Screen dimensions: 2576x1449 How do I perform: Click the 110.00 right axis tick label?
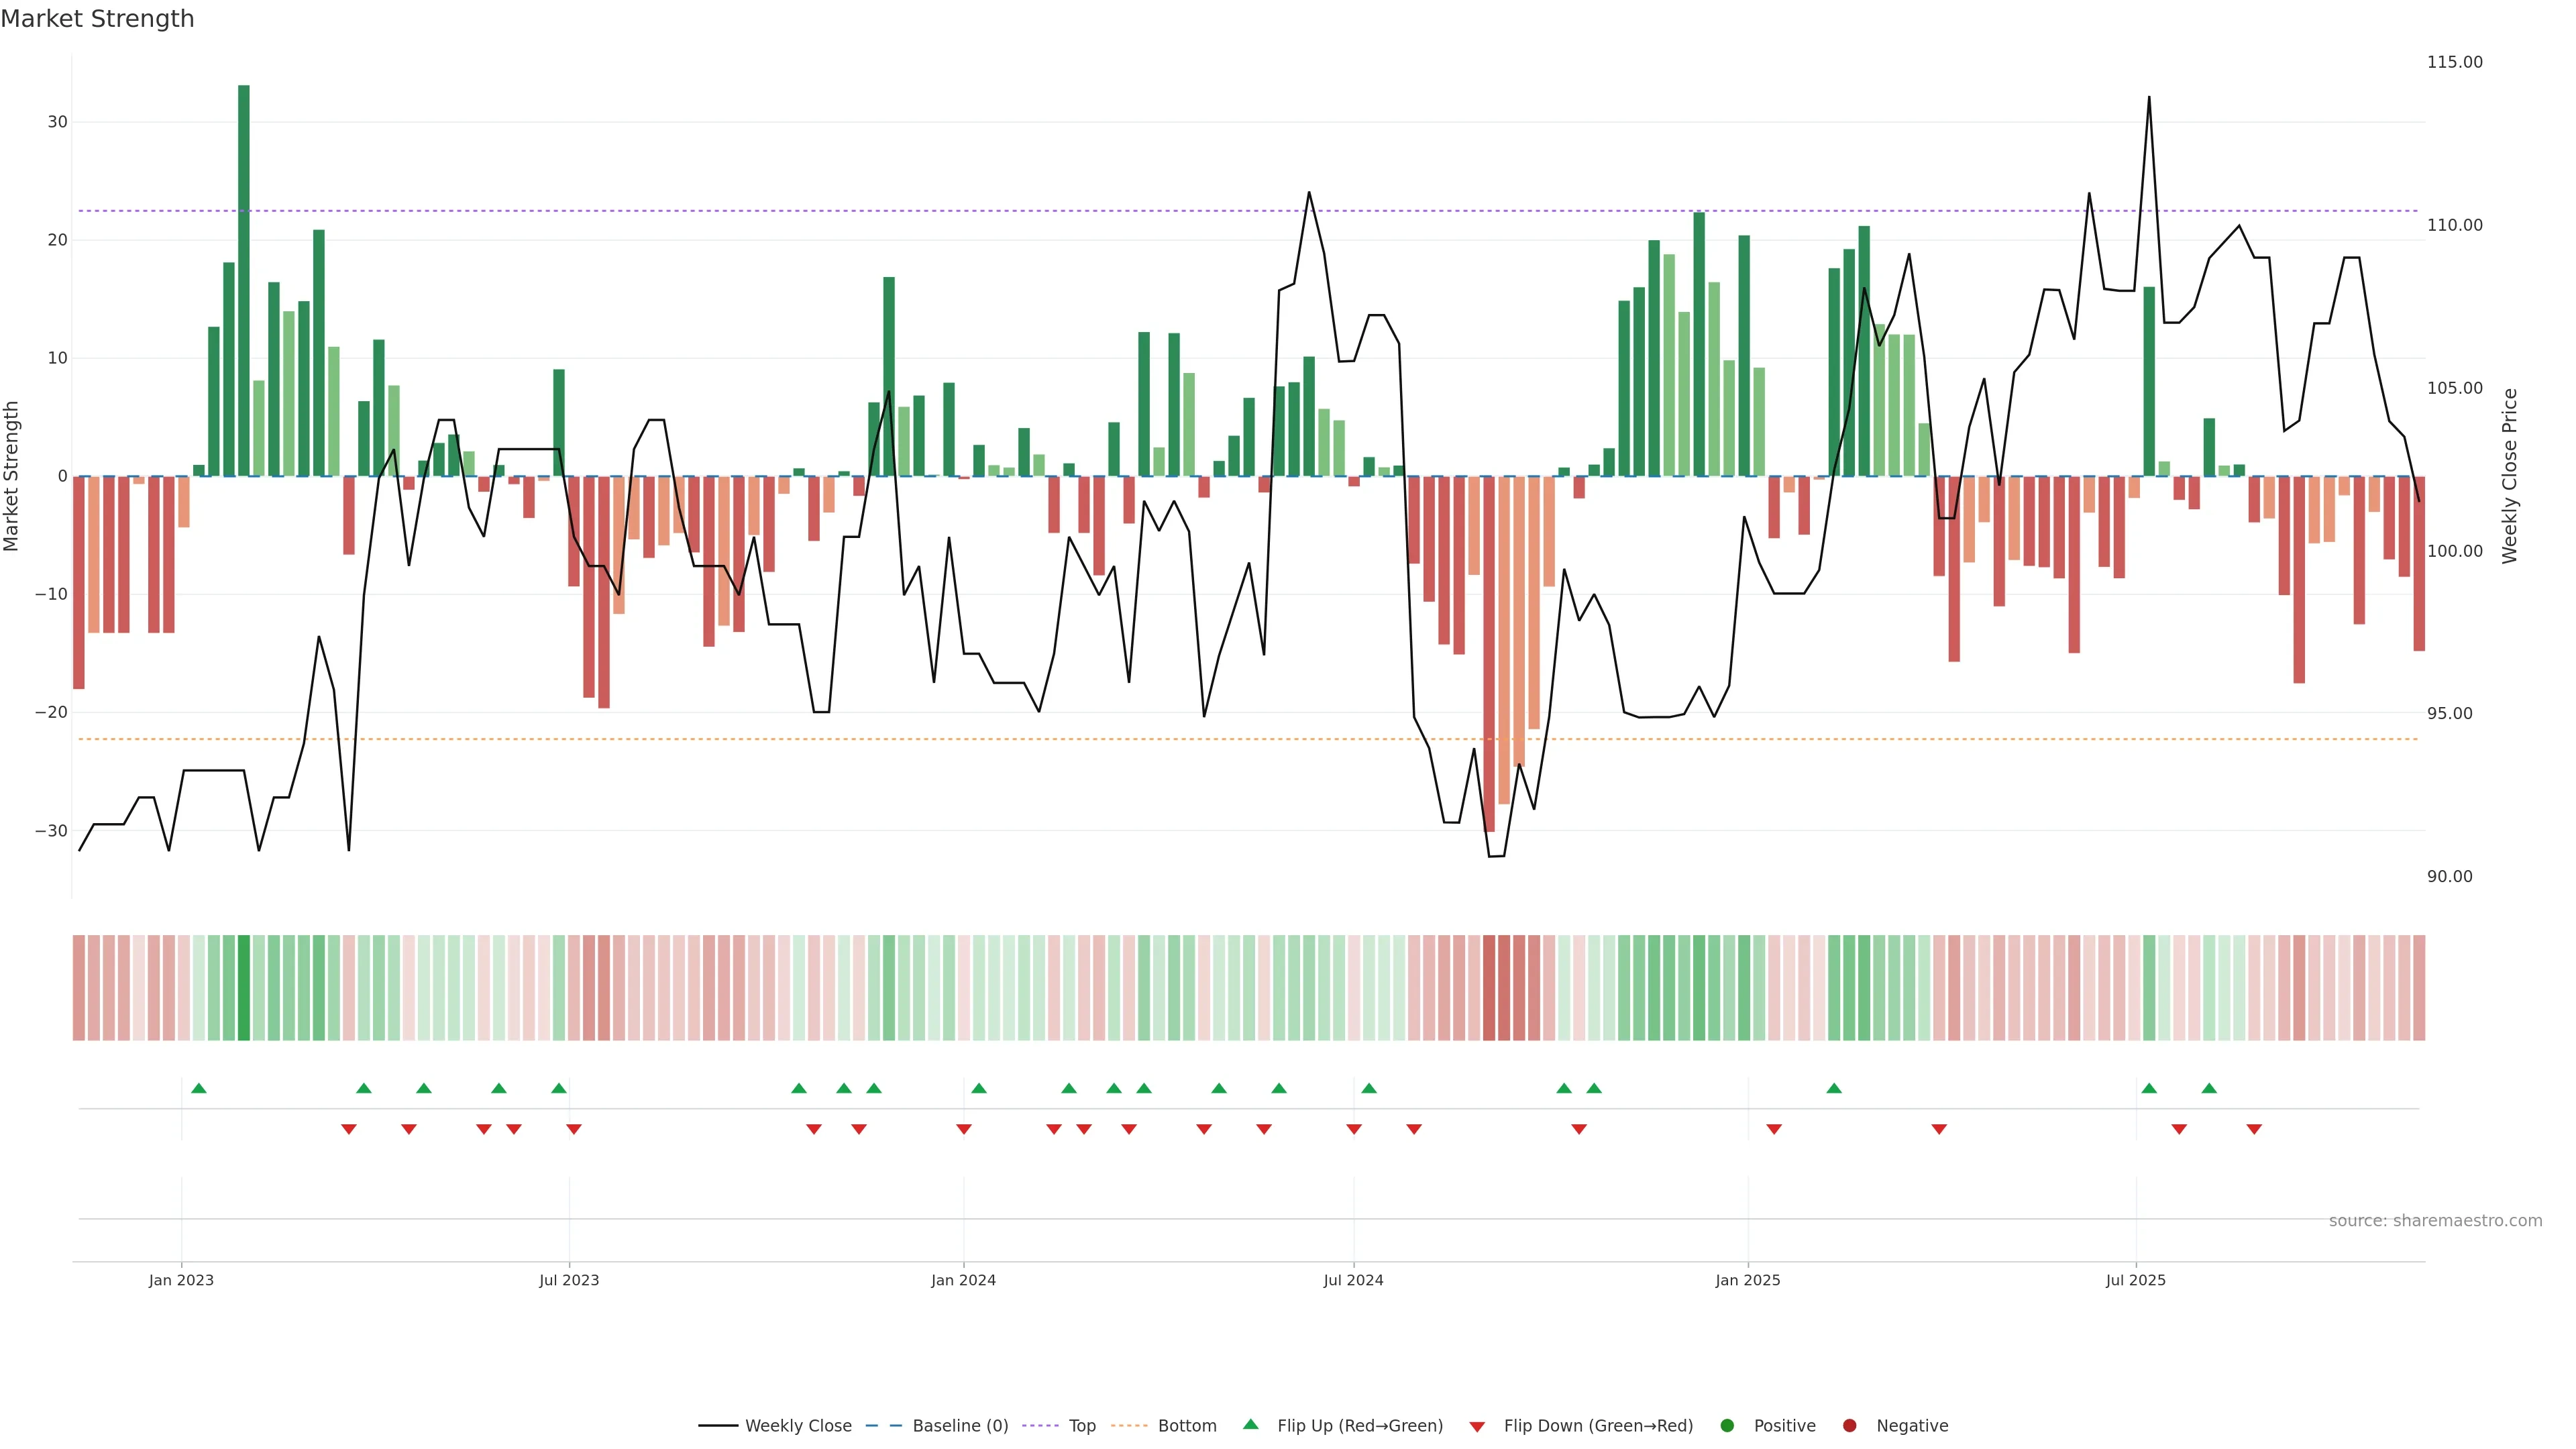coord(2454,225)
